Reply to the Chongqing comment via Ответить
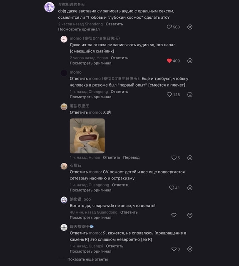Viewport: 239px width, 266px height. (119, 92)
